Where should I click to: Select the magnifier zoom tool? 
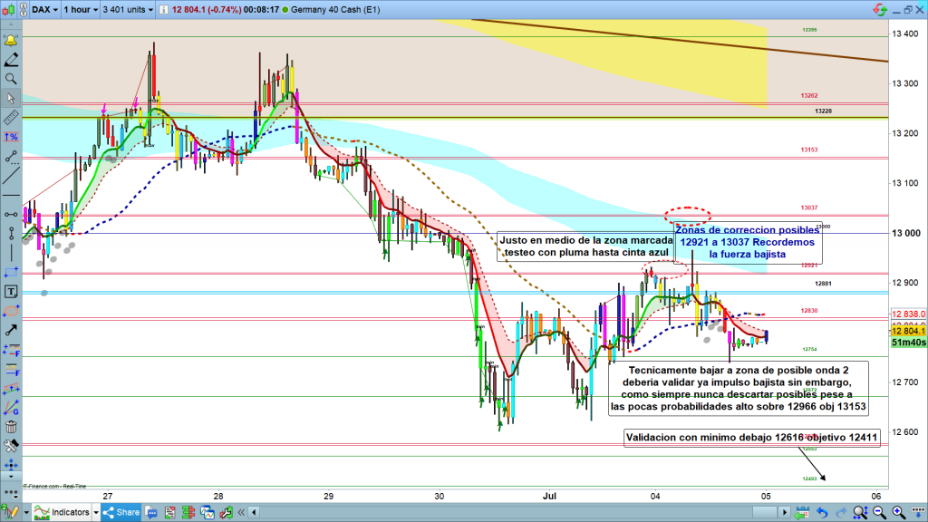(10, 79)
